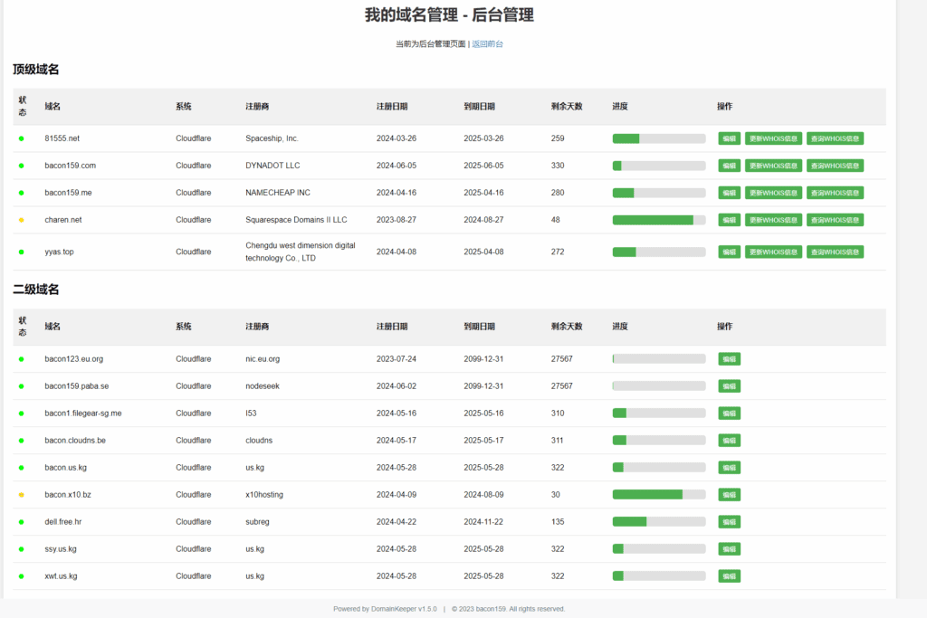The height and width of the screenshot is (618, 927).
Task: Update WHOIS info for charen.net
Action: [x=773, y=220]
